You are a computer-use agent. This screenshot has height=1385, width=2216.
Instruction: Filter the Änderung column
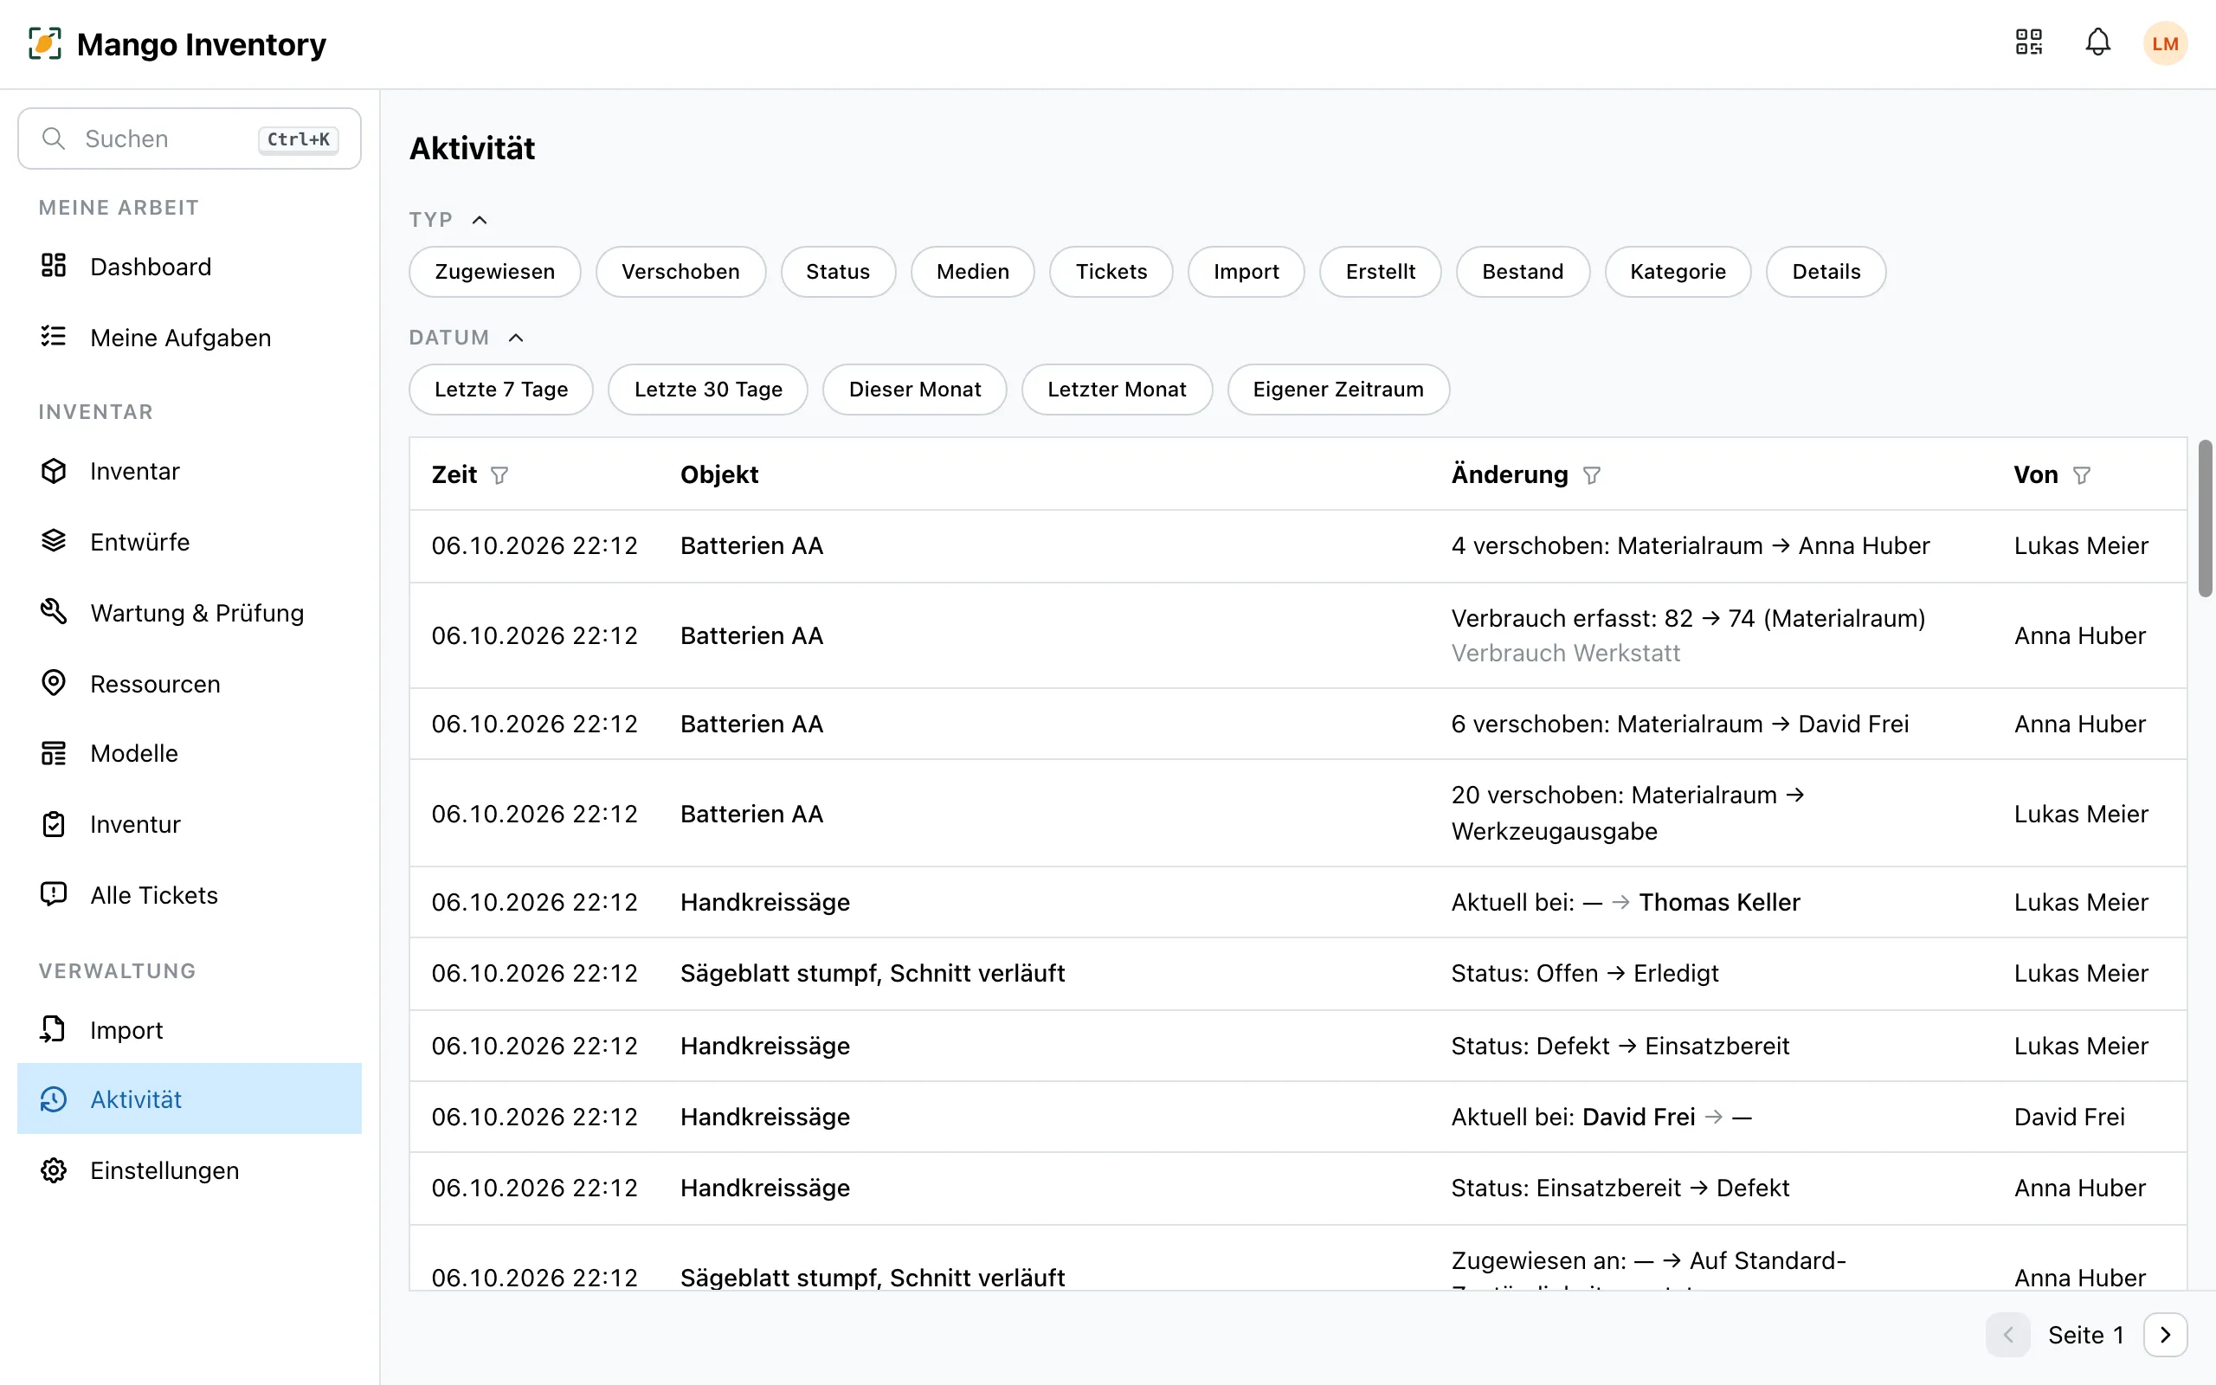[x=1592, y=475]
